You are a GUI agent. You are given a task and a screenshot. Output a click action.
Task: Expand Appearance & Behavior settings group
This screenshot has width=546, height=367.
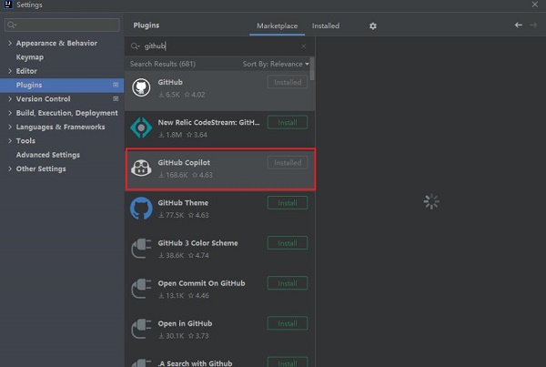tap(10, 43)
